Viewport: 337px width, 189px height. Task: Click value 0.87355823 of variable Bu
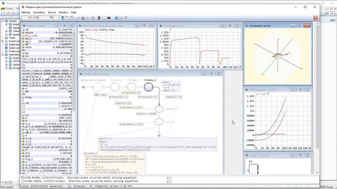(64, 53)
